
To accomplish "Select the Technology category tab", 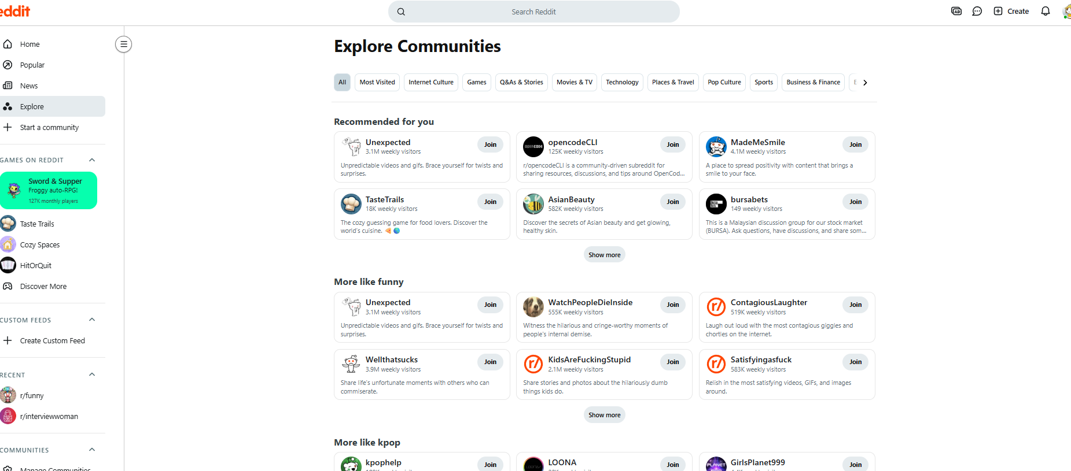I will pyautogui.click(x=622, y=82).
